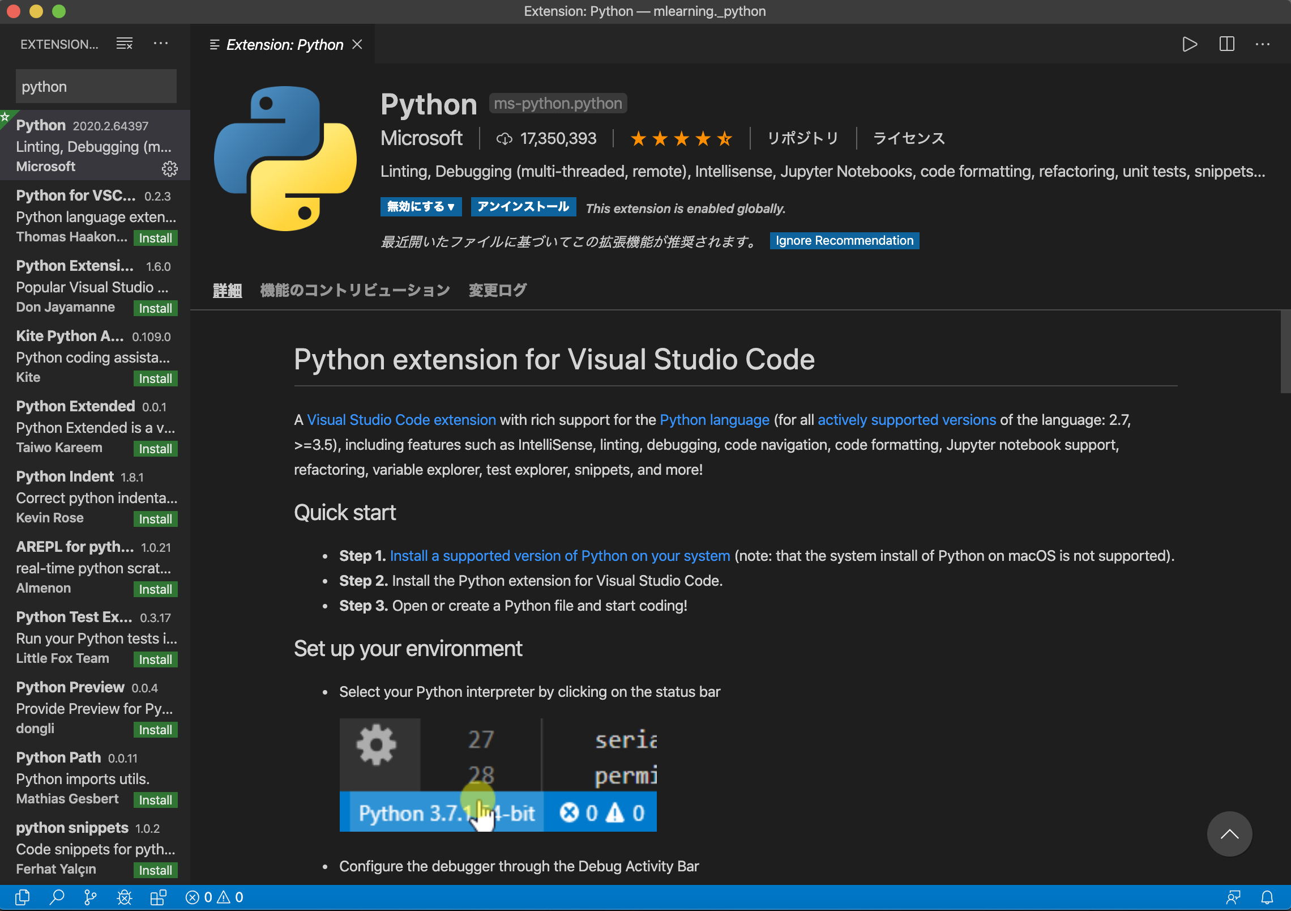Open the Python language link
Image resolution: width=1291 pixels, height=911 pixels.
click(715, 420)
